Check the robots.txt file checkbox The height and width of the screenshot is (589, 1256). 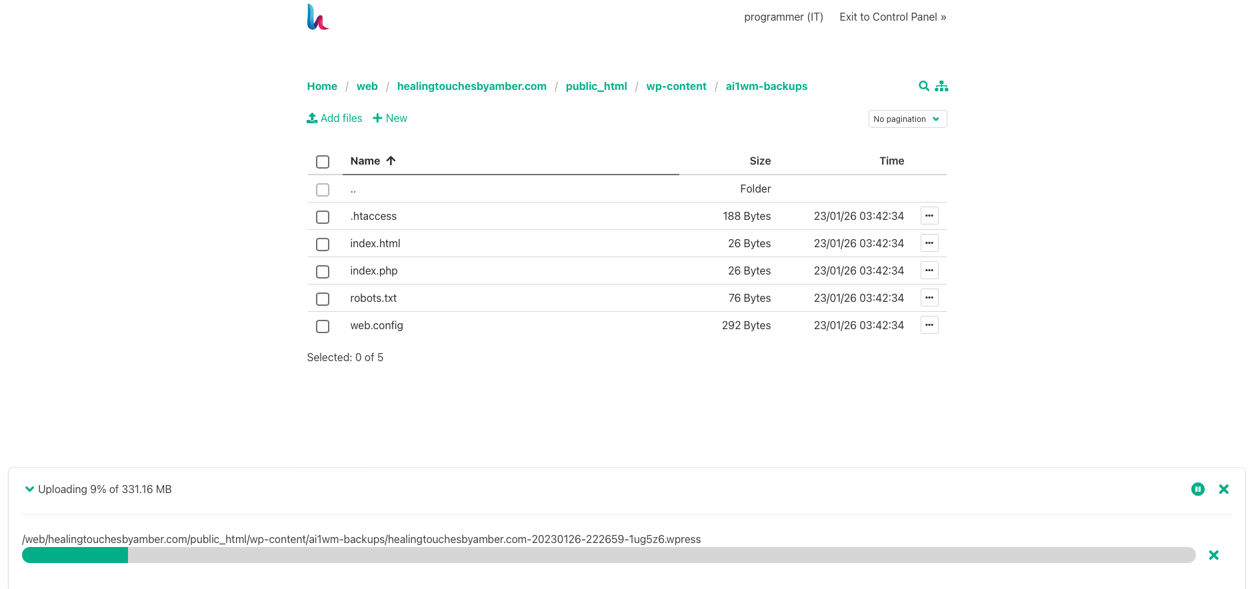[323, 299]
